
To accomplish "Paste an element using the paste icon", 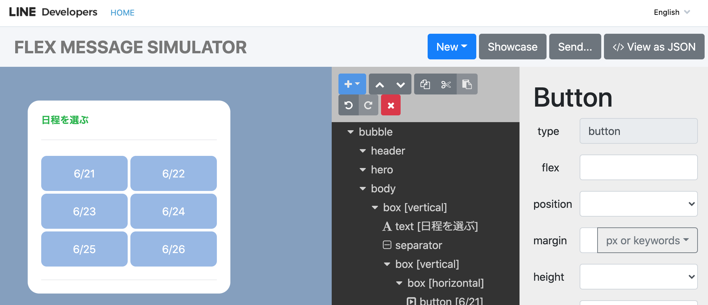I will 467,84.
